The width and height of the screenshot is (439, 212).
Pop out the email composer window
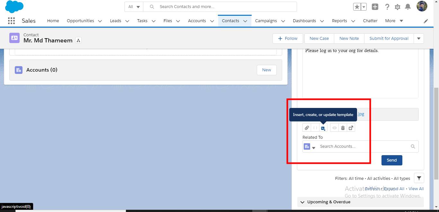coord(351,128)
